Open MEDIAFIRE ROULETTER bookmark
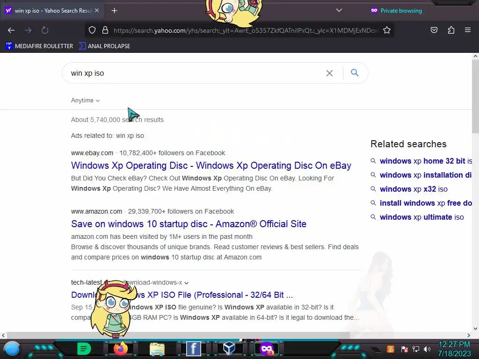 pyautogui.click(x=39, y=46)
